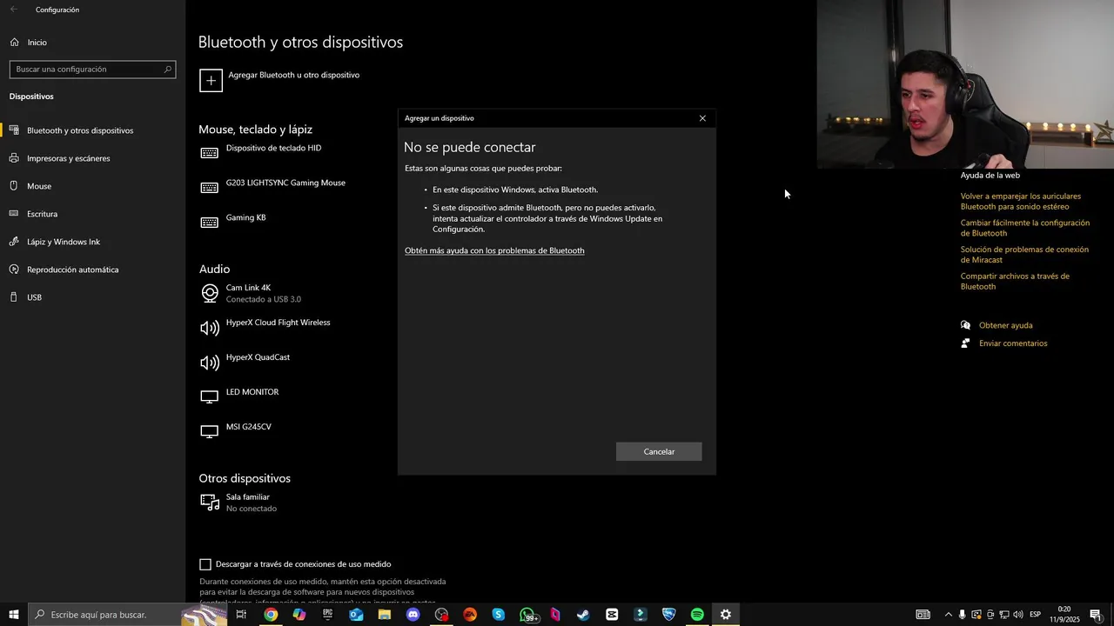Open CapCut from the taskbar
1114x626 pixels.
click(x=612, y=615)
